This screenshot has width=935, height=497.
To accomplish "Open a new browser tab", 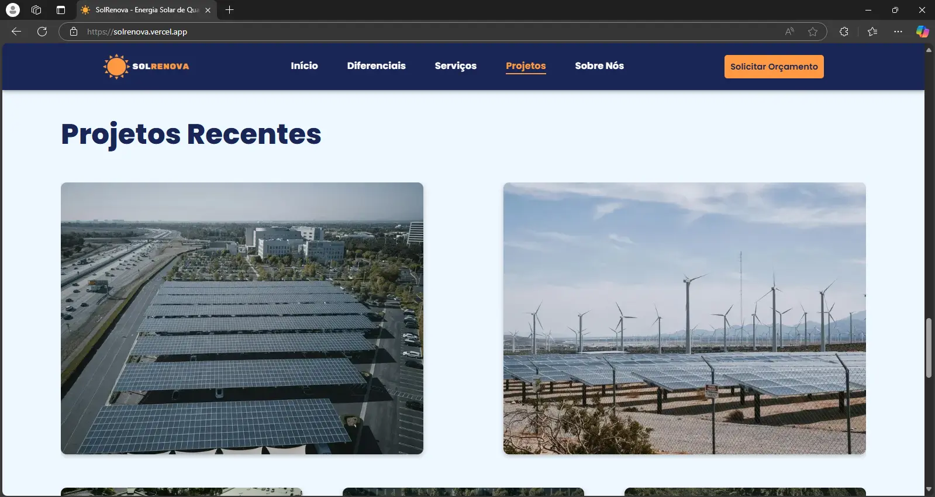I will coord(230,10).
